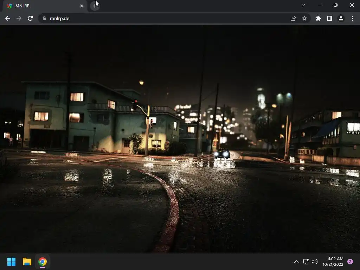This screenshot has width=360, height=270.
Task: Select the MNLRP tab
Action: [45, 6]
